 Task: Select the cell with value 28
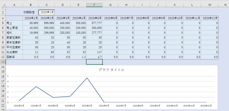coord(78,47)
